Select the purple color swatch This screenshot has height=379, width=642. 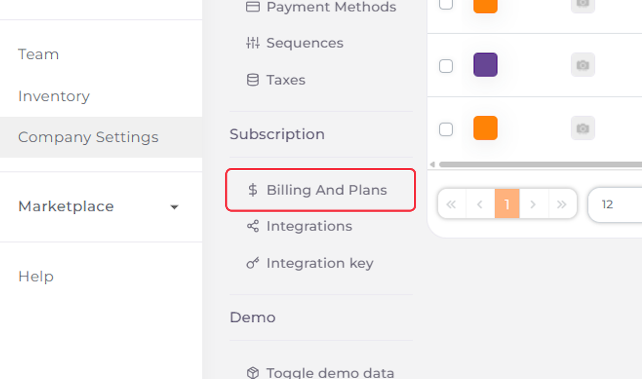485,65
